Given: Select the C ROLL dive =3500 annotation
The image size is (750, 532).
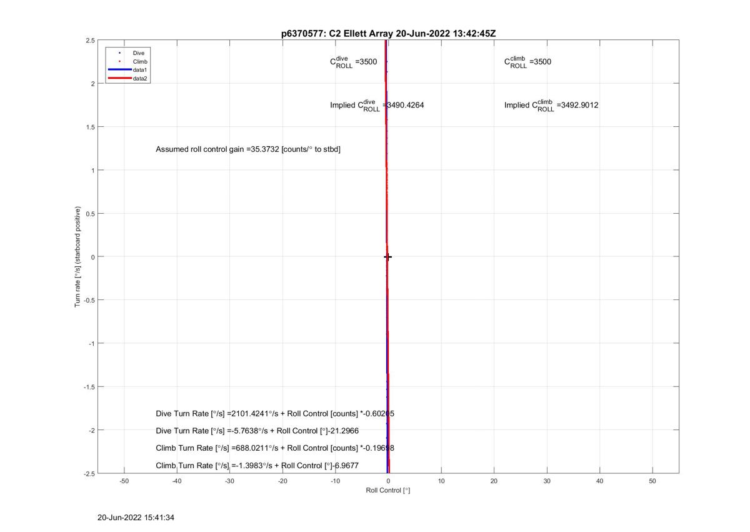Looking at the screenshot, I should click(353, 62).
